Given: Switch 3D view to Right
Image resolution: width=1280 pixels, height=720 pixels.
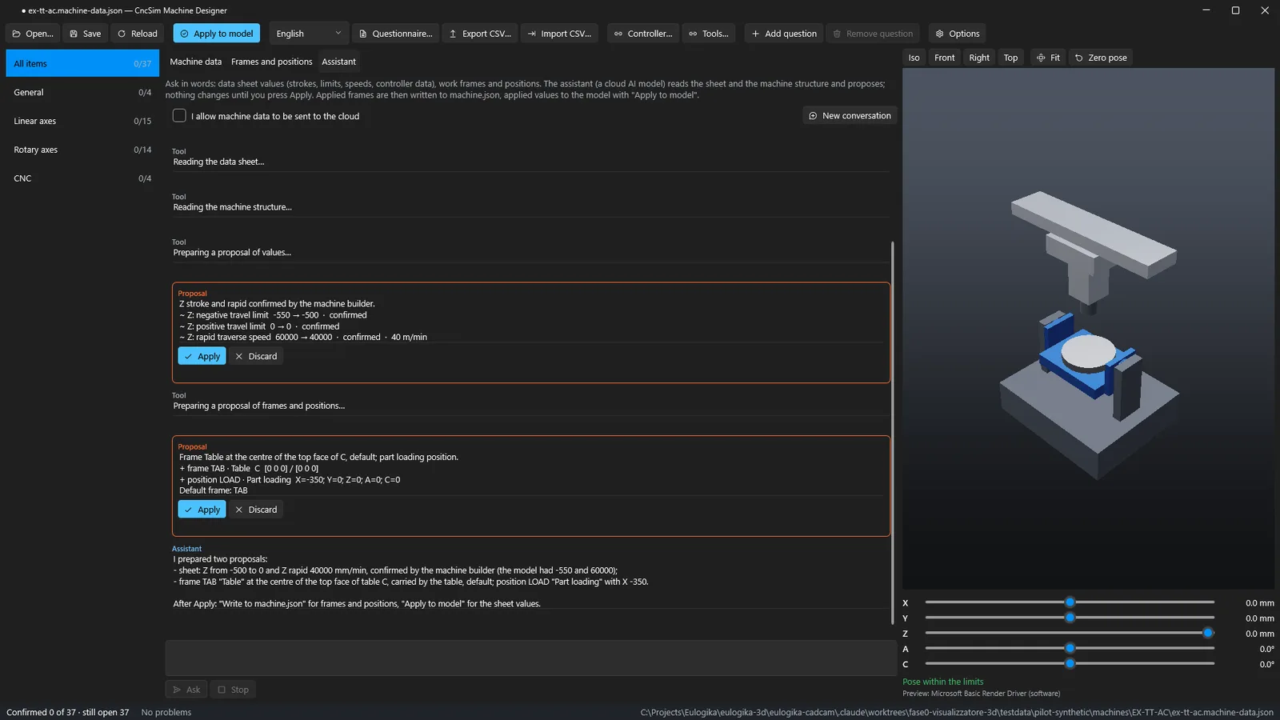Looking at the screenshot, I should (979, 58).
